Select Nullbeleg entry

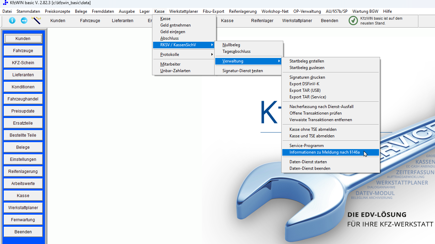click(248, 45)
